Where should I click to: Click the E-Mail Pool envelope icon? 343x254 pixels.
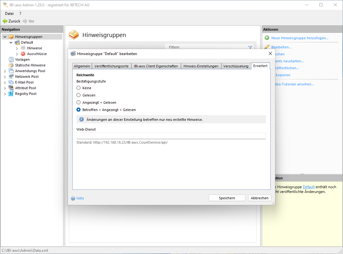pyautogui.click(x=11, y=82)
